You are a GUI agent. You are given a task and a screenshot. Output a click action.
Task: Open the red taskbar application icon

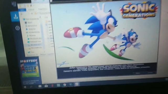pos(52,86)
